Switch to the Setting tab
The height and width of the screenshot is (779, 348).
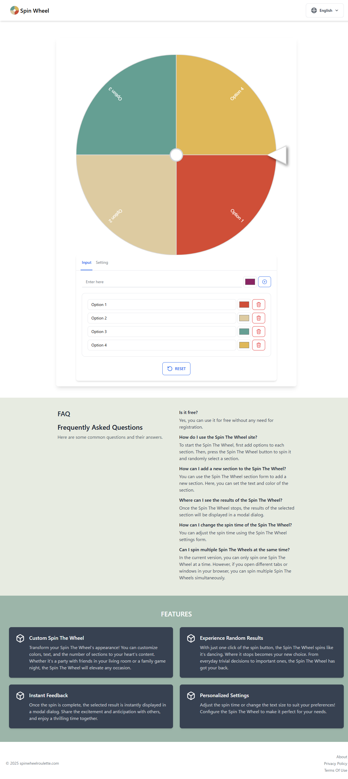pyautogui.click(x=102, y=262)
